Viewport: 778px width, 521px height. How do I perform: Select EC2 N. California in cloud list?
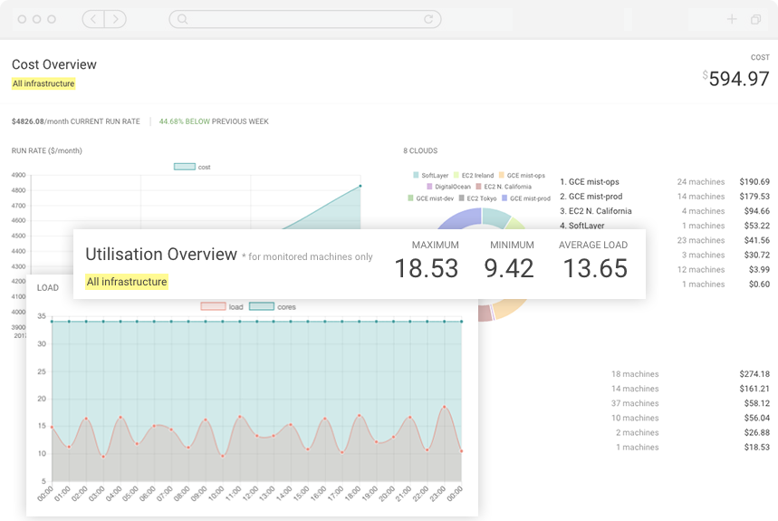[x=600, y=211]
